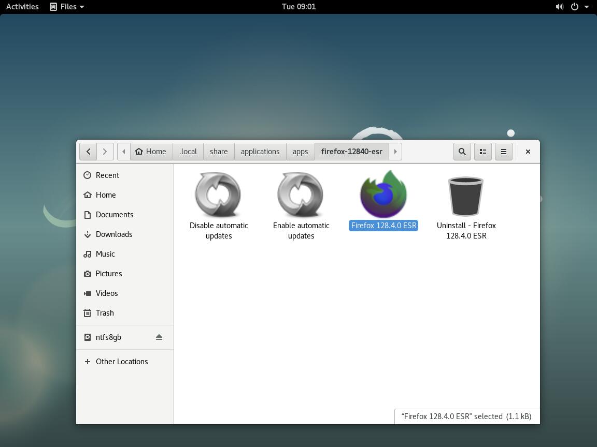Go back with the left arrow button
597x447 pixels.
[88, 152]
